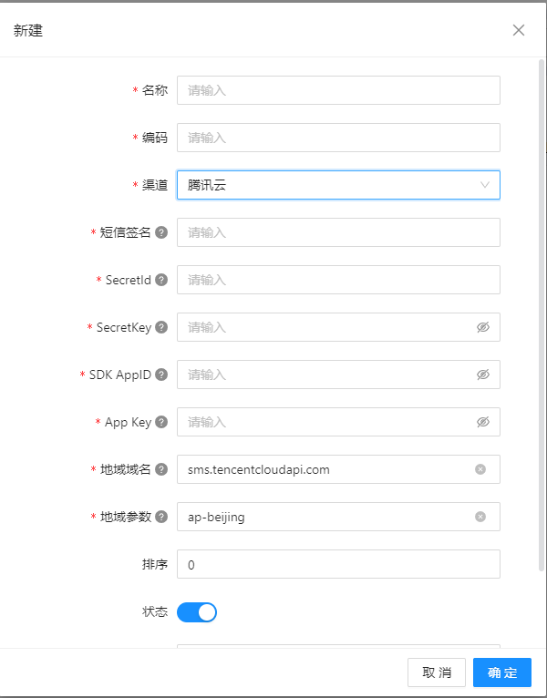Image resolution: width=547 pixels, height=698 pixels.
Task: Show hidden SecretKey value
Action: (483, 327)
